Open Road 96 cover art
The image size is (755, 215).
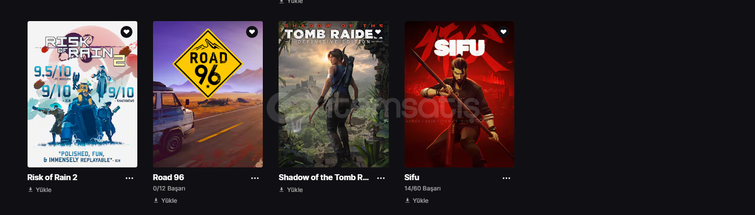point(208,94)
